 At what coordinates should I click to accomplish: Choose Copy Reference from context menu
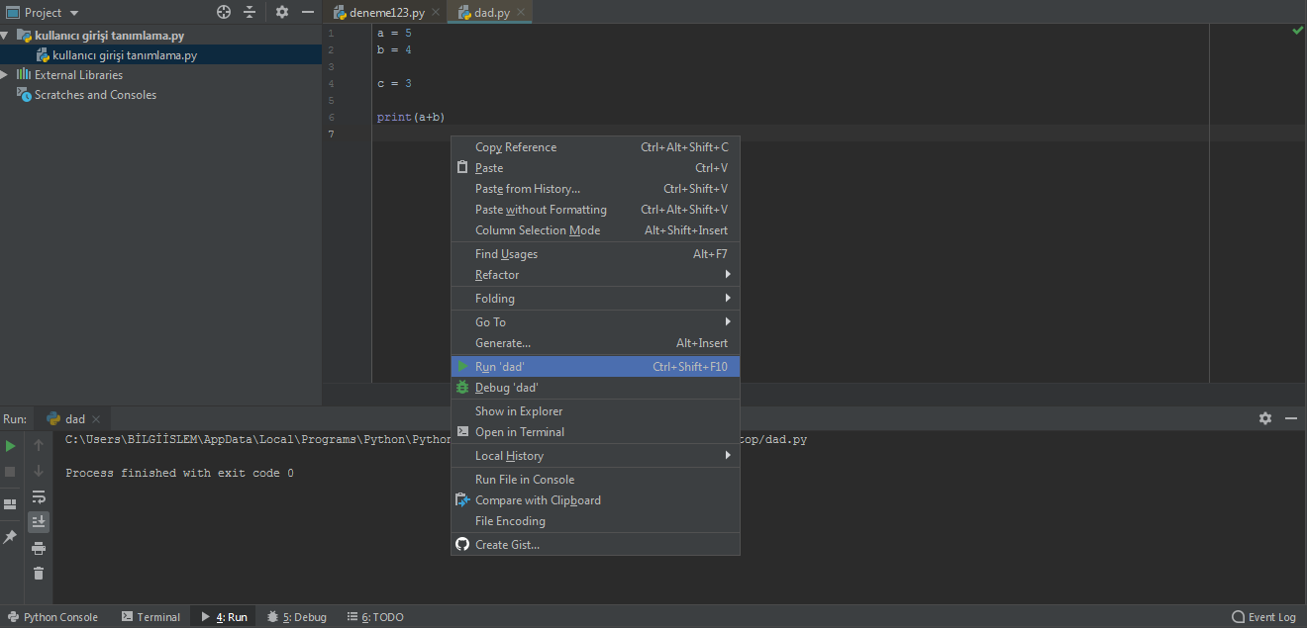pos(595,147)
